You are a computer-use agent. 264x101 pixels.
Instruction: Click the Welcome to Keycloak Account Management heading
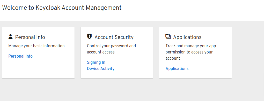coord(62,8)
